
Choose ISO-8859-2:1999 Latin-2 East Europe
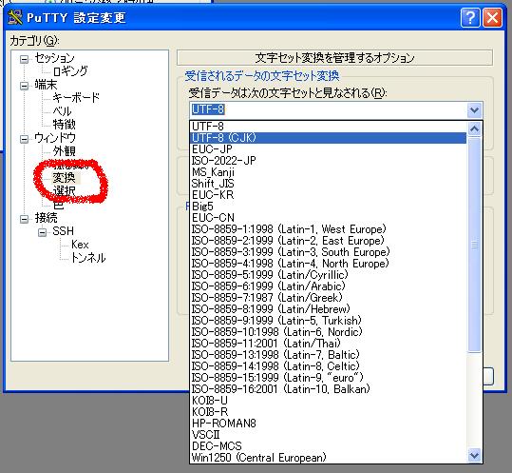pos(328,241)
